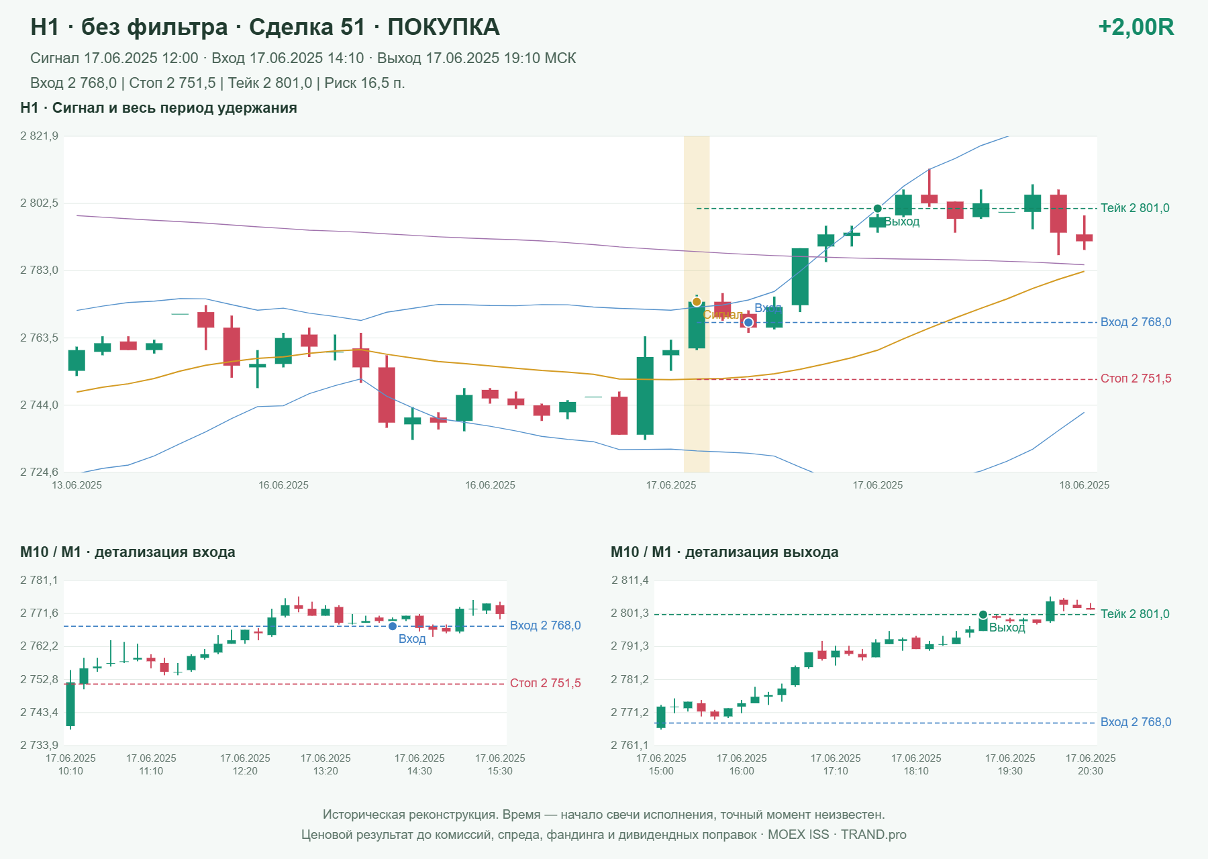Click the blue Вход dot in entry detail chart
The image size is (1208, 859).
coord(393,626)
